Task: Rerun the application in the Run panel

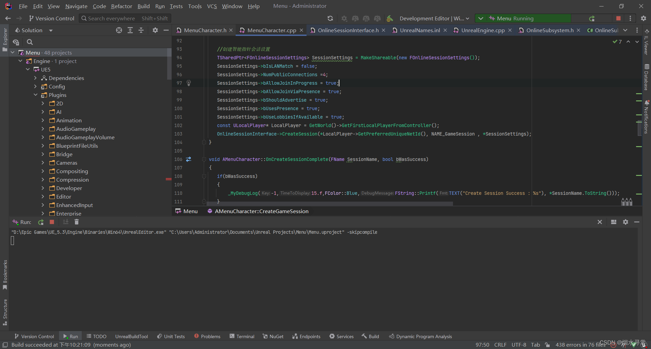Action: [x=41, y=222]
